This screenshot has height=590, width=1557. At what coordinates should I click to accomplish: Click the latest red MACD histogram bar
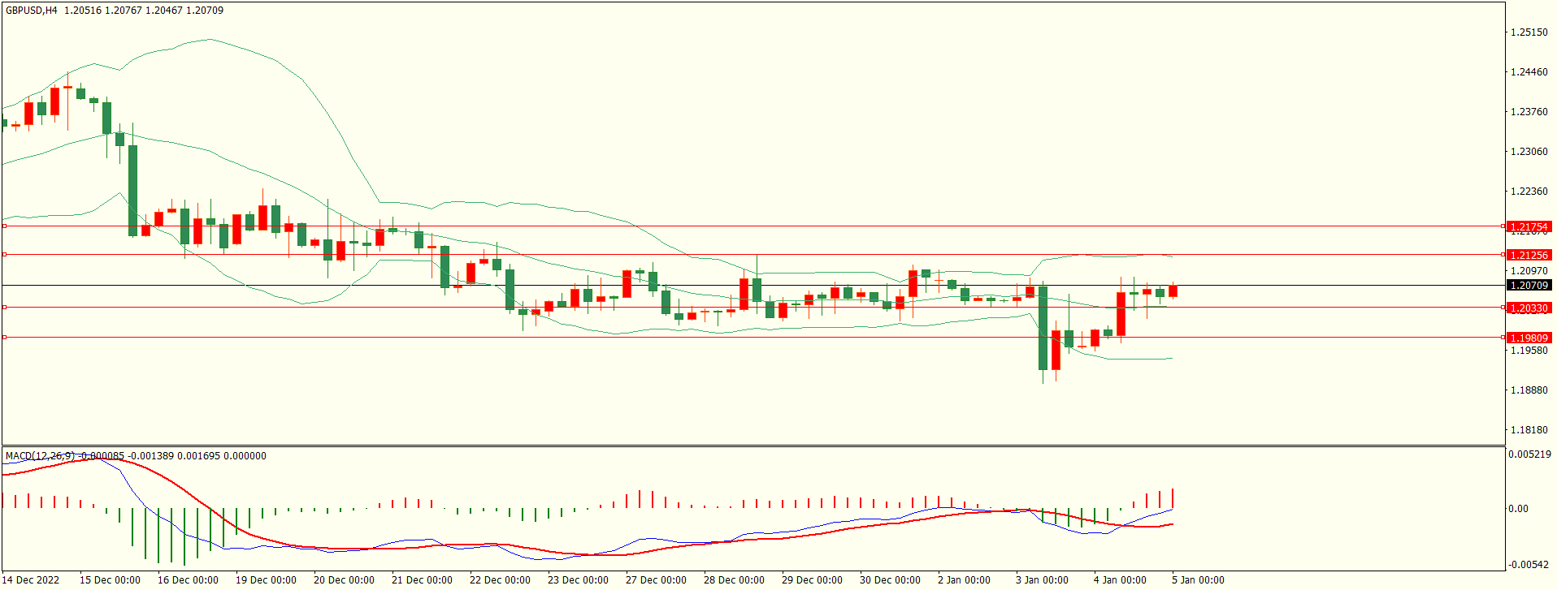(x=1173, y=498)
